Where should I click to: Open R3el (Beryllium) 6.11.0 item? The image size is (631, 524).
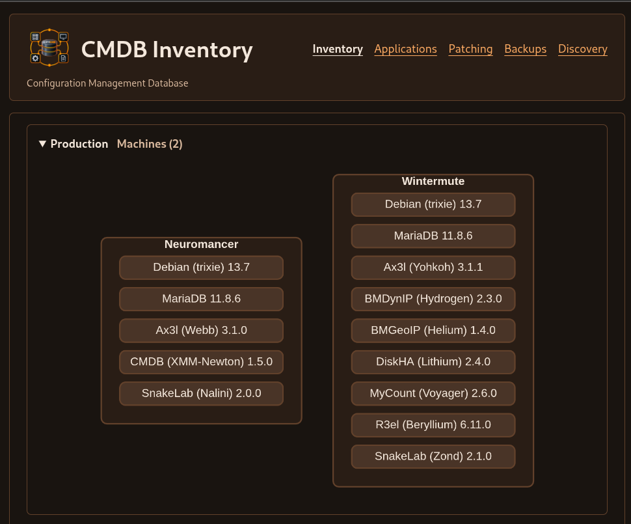click(433, 425)
